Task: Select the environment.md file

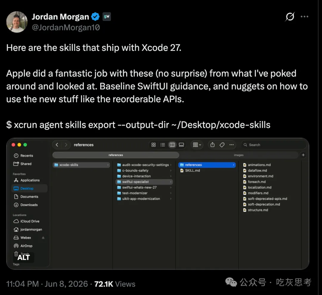Action: tap(258, 176)
